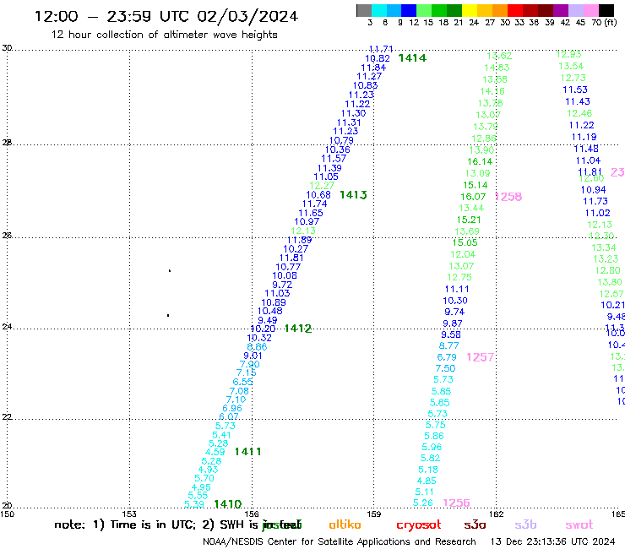Viewport: 625px width, 549px height.
Task: Select the pink legend color swatch
Action: pos(590,10)
